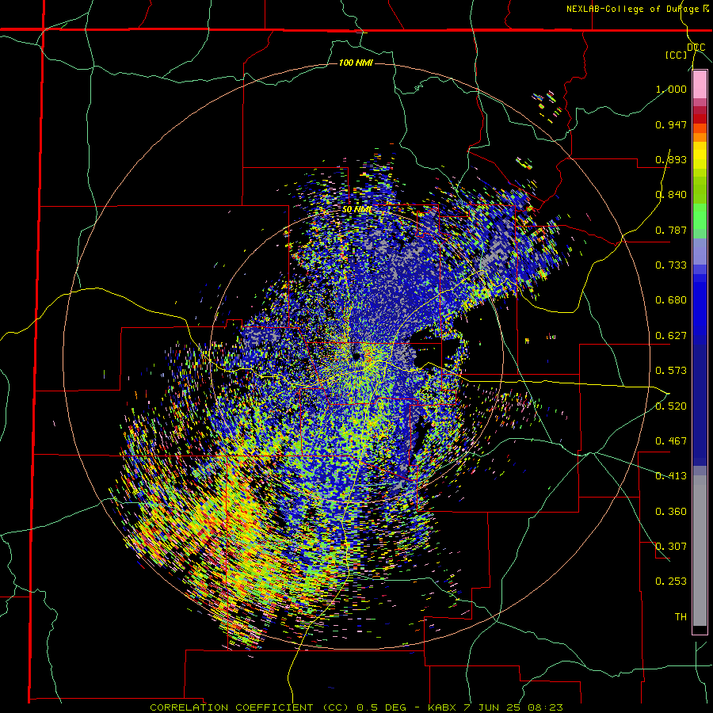713x713 pixels.
Task: Select the 0.733 legend value
Action: coord(671,265)
